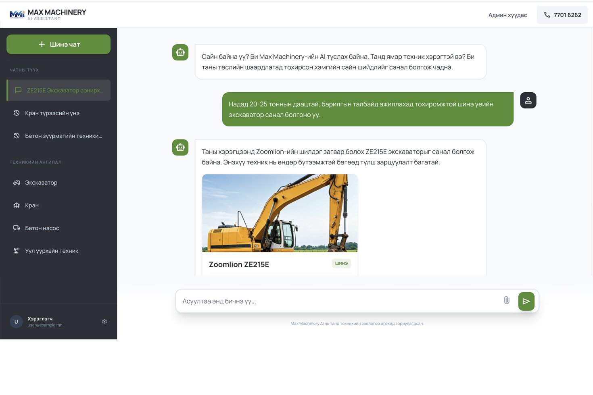Open the Бетон зуурмагийн техники chat history
The height and width of the screenshot is (395, 593).
[x=58, y=136]
